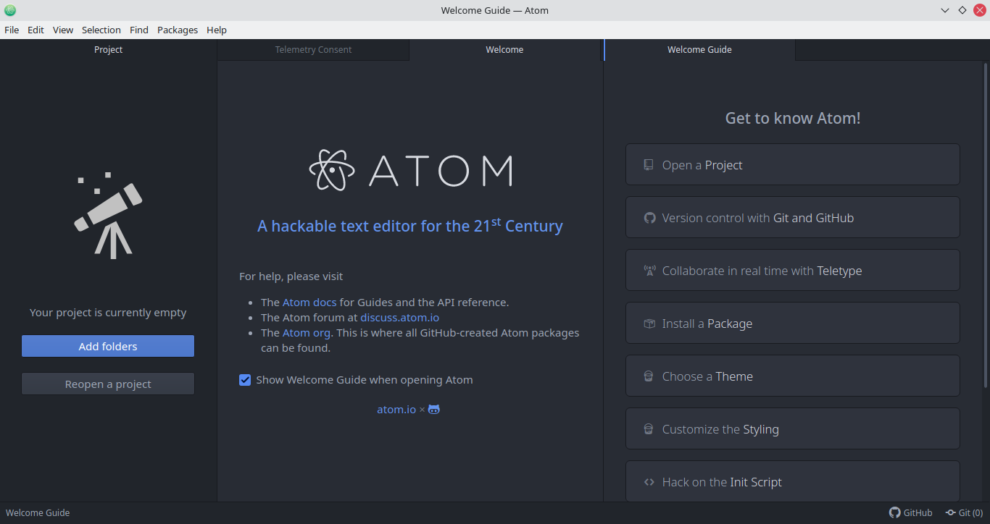Click the broadcast icon beside Teletype
The height and width of the screenshot is (524, 990).
[x=649, y=271]
